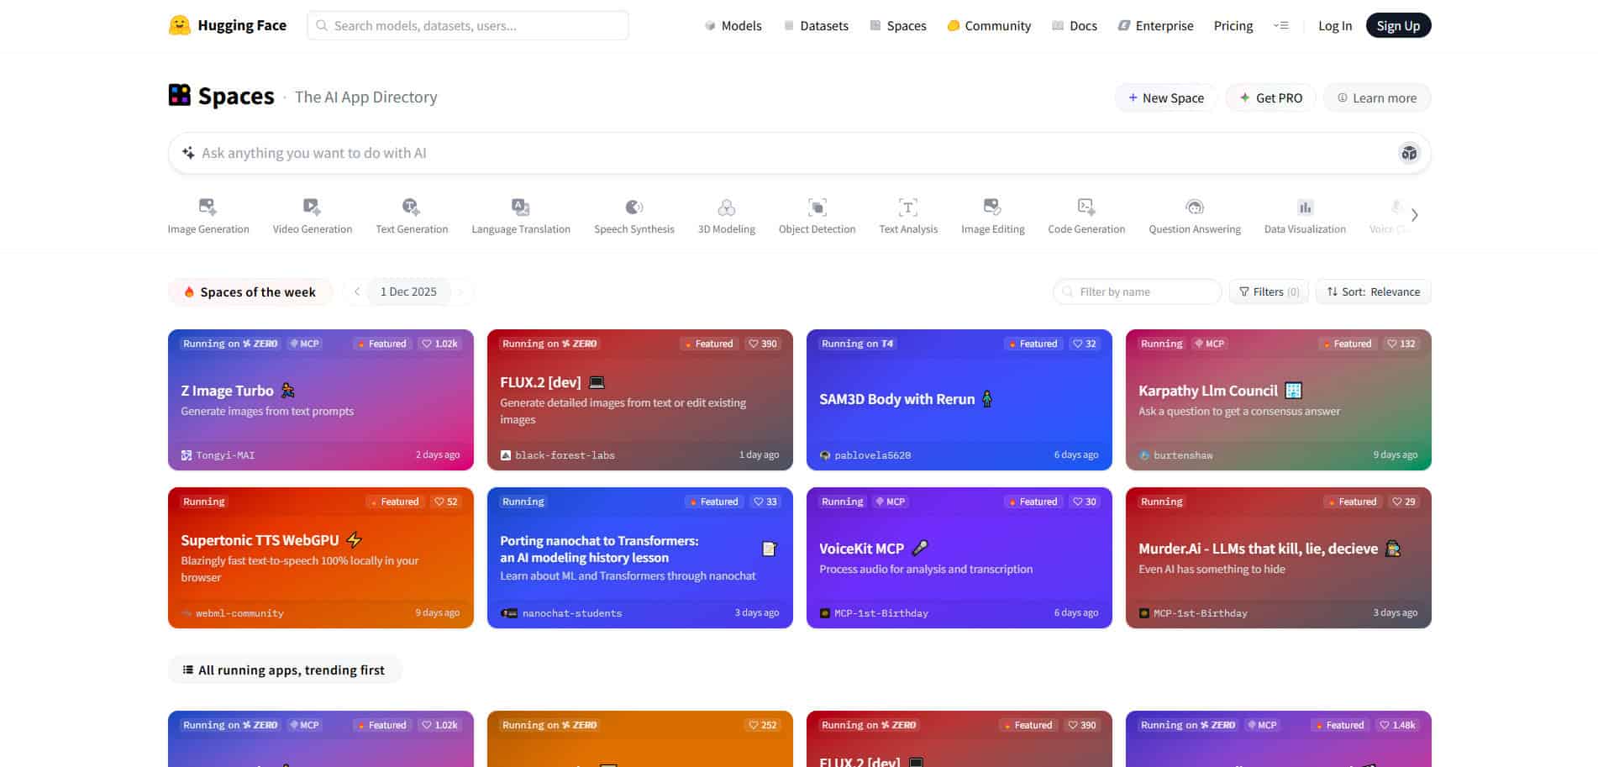Click the Get PRO button
Screen dimensions: 1598x767
tap(1270, 97)
